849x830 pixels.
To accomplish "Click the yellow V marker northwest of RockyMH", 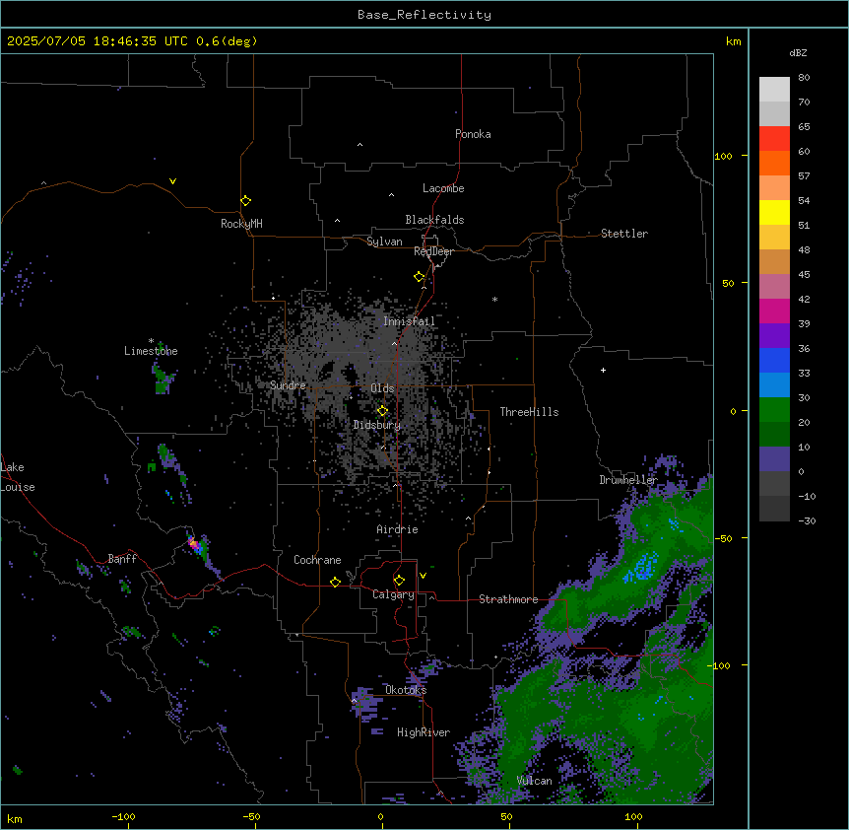I will pos(172,181).
